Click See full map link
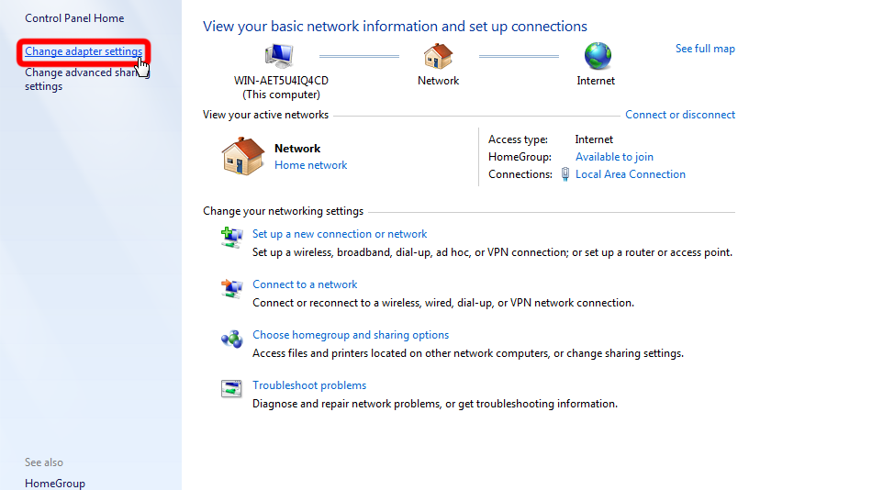Screen dimensions: 872x490 [x=705, y=49]
